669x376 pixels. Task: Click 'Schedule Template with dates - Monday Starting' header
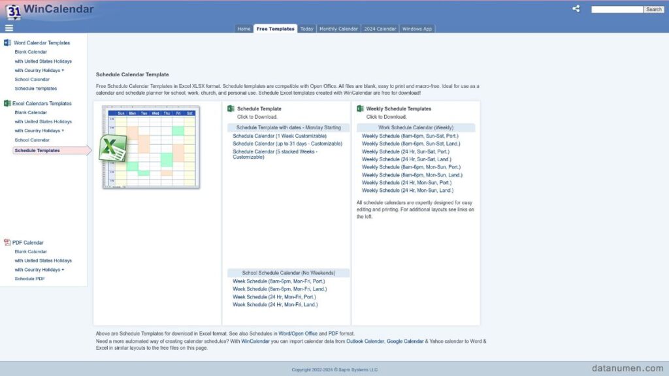(x=288, y=127)
